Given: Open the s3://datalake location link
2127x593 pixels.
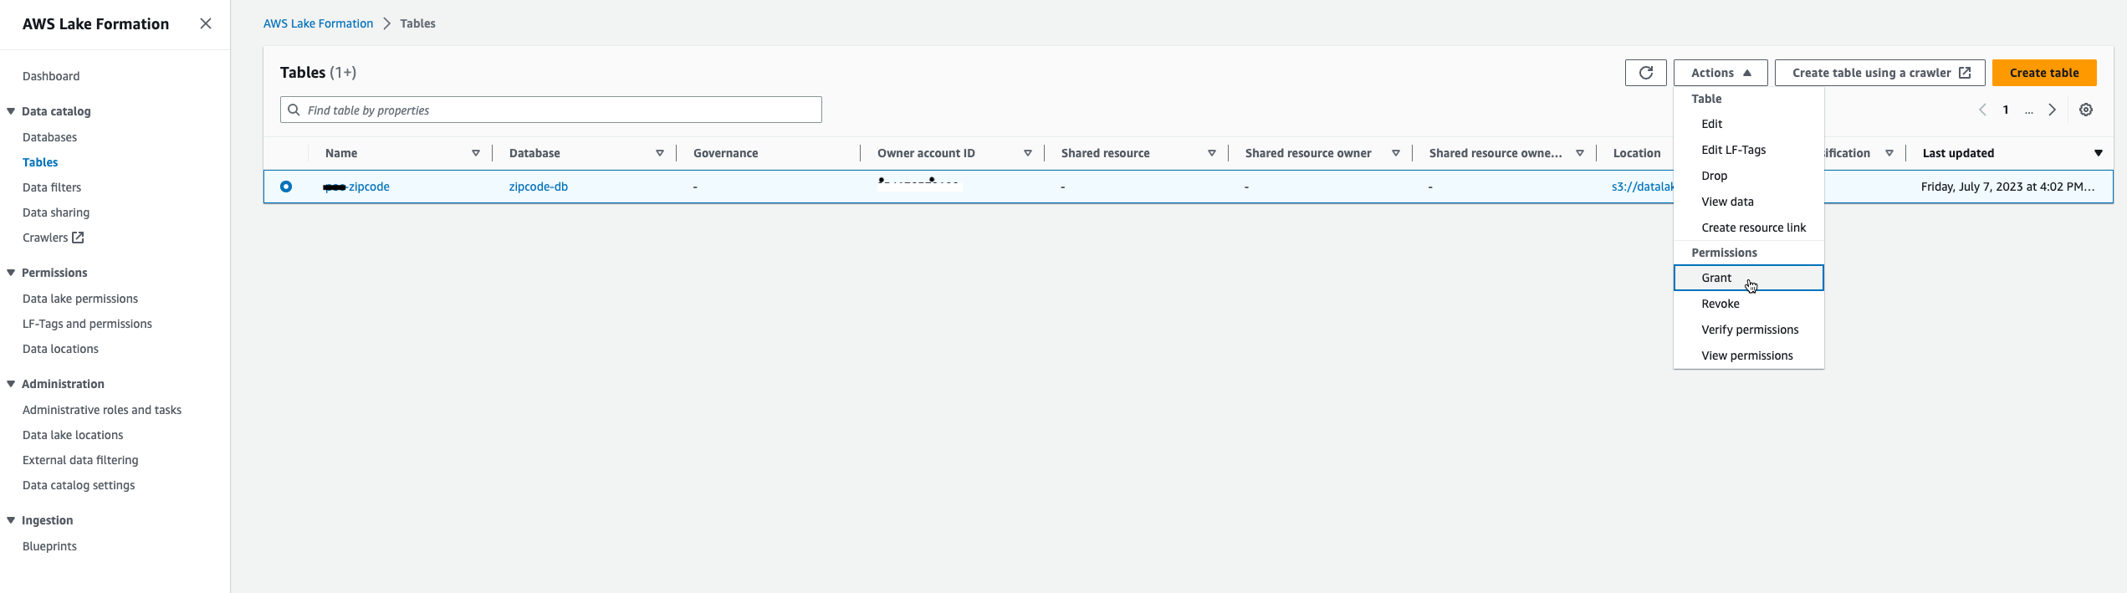Looking at the screenshot, I should coord(1642,187).
